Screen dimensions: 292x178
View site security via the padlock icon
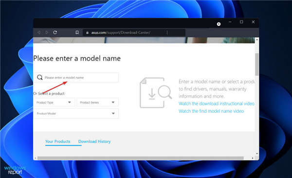(x=87, y=33)
